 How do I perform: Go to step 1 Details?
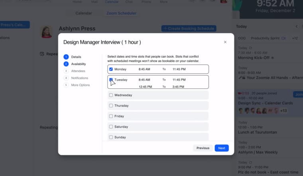tap(76, 57)
